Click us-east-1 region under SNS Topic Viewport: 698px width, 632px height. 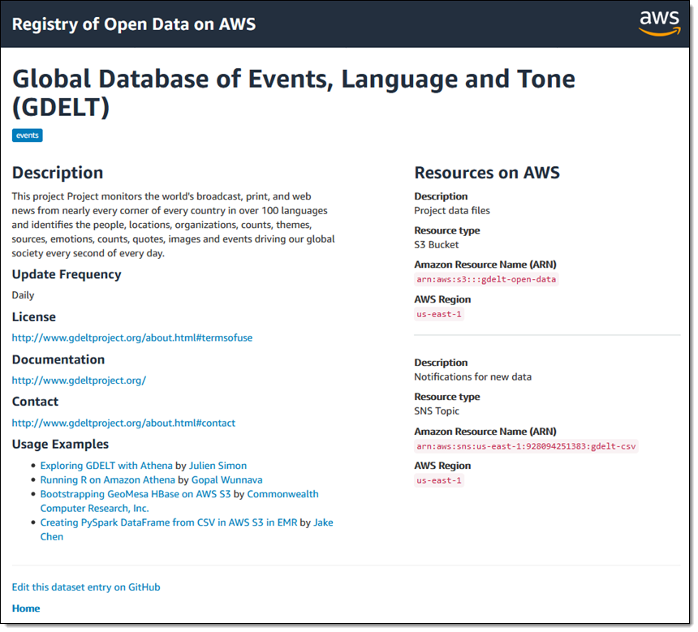(438, 480)
